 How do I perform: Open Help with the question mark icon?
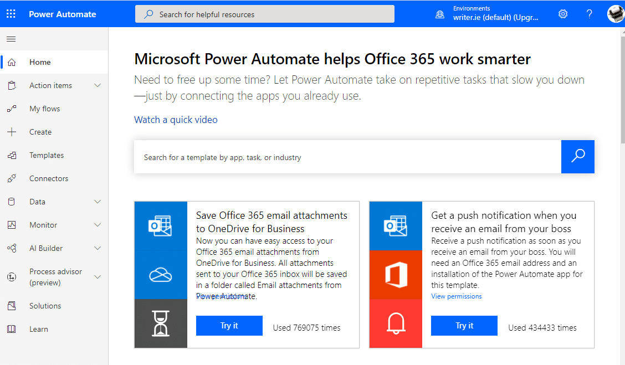(x=589, y=14)
